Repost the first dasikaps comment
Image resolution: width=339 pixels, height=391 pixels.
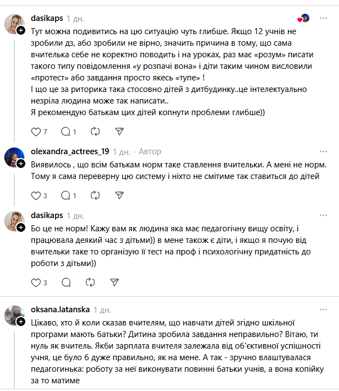point(95,132)
